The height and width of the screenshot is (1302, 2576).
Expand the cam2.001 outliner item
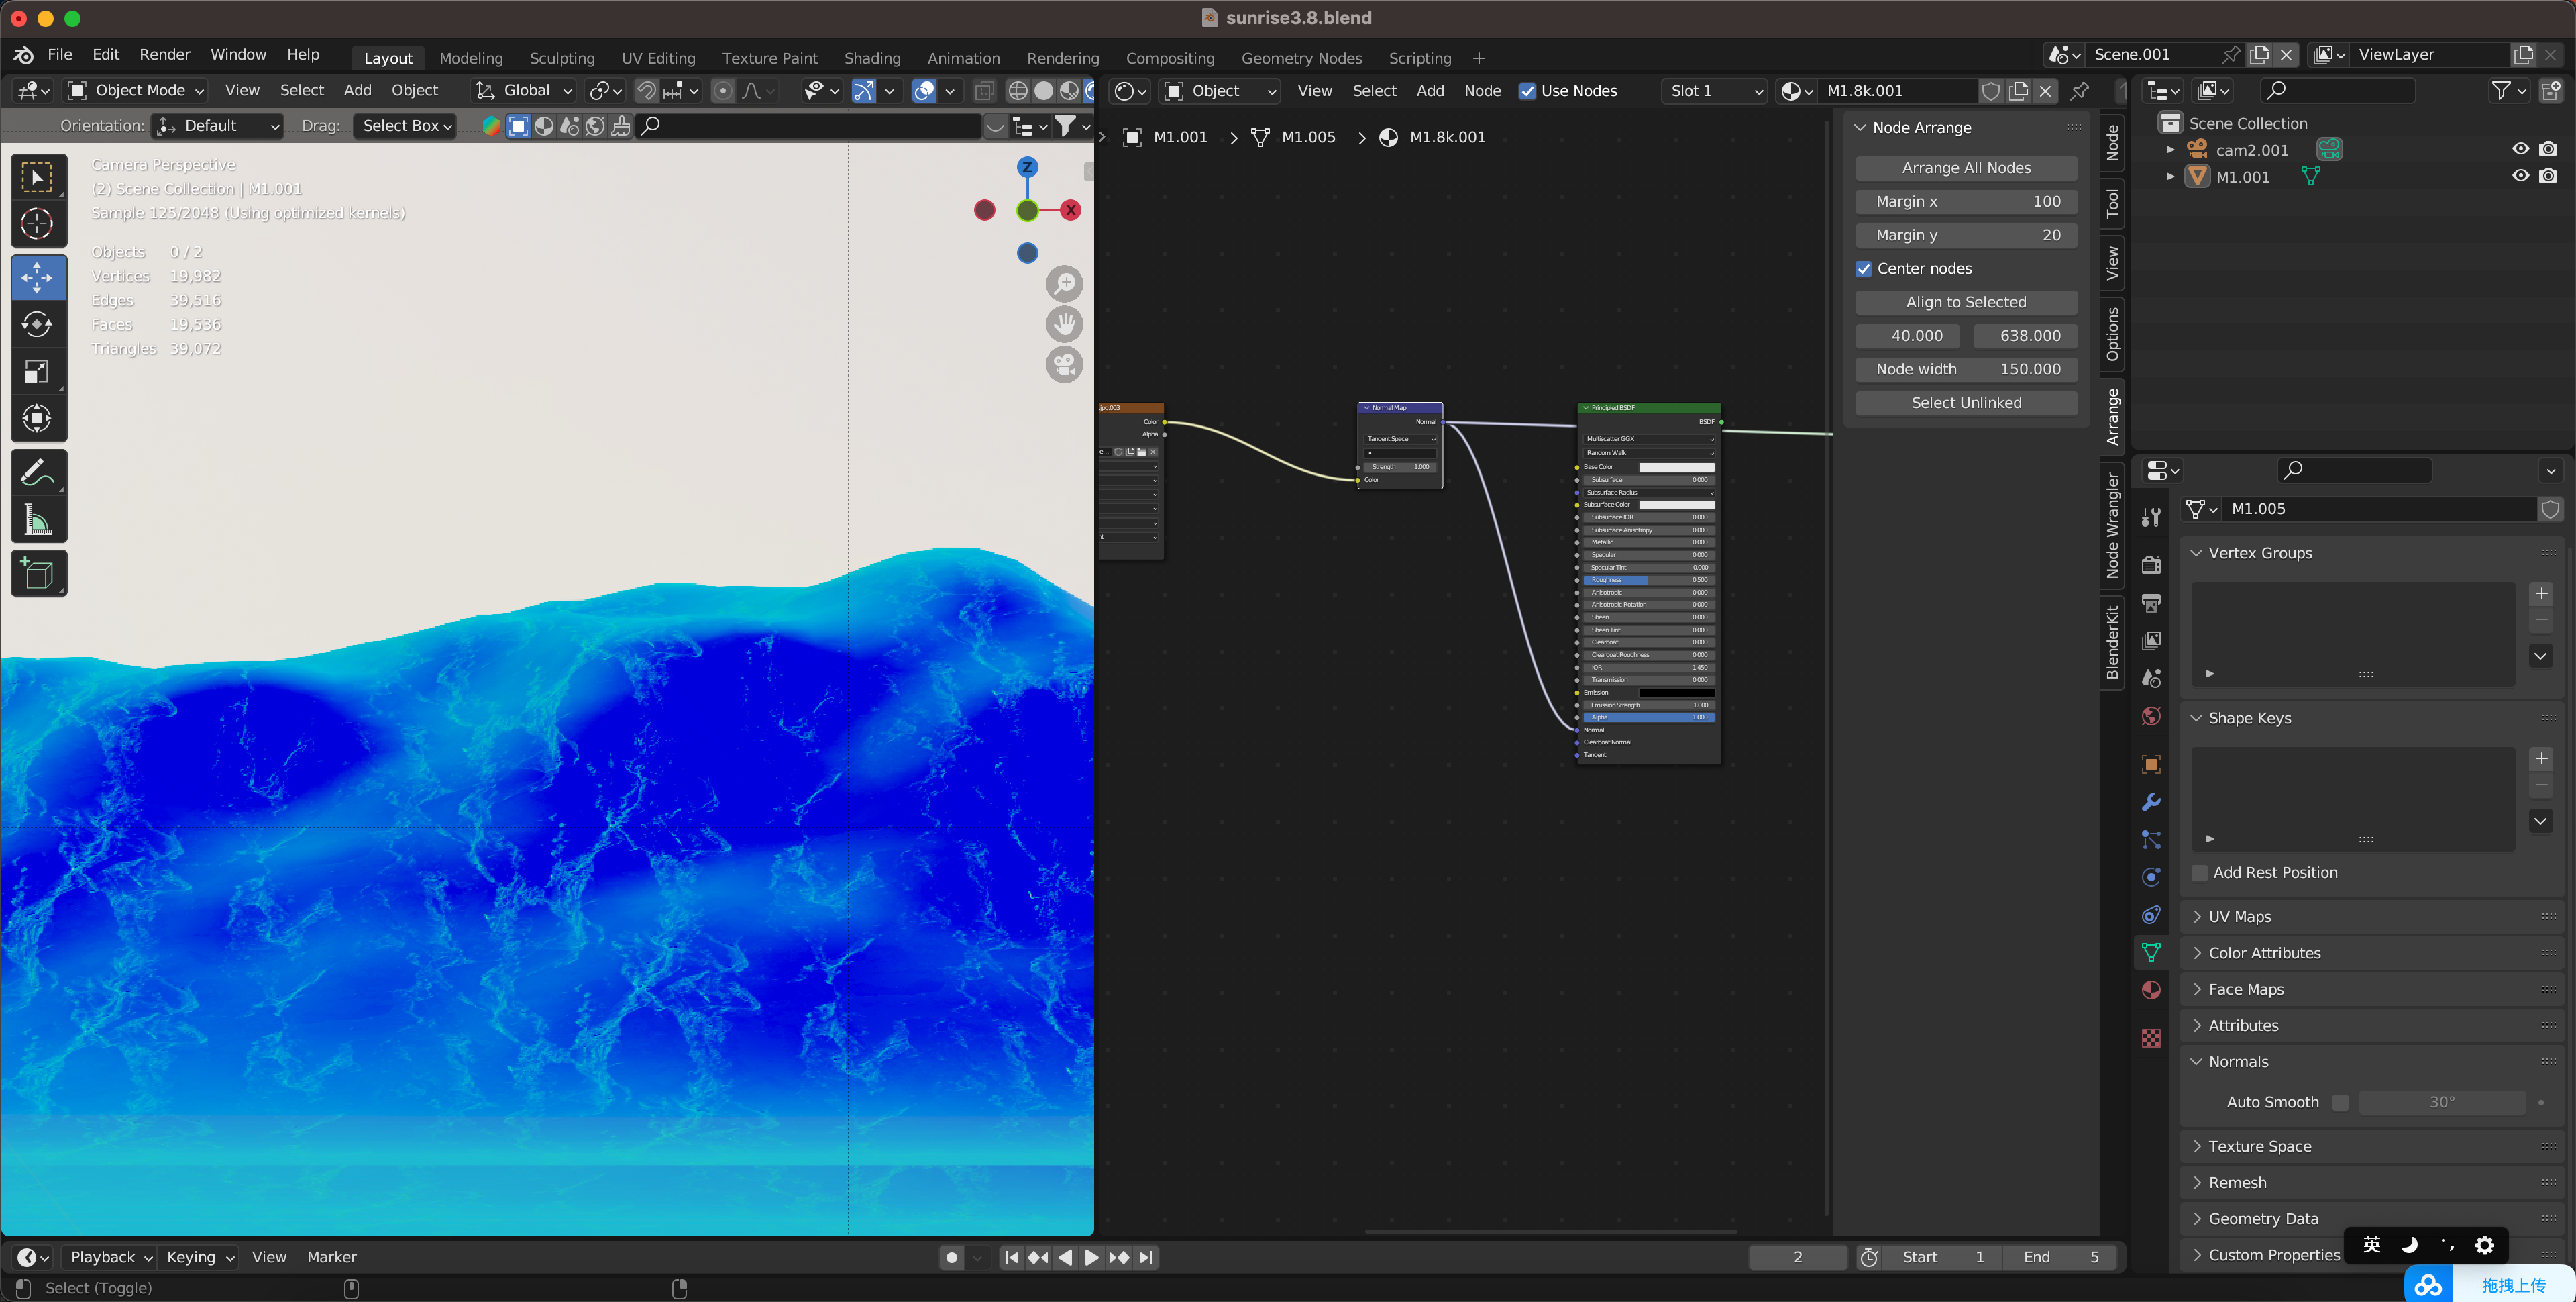click(x=2170, y=149)
